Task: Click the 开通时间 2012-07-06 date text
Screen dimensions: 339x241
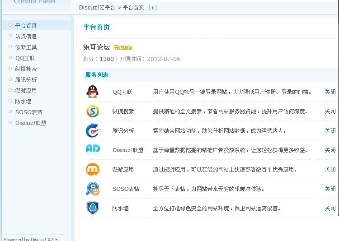Action: point(150,59)
